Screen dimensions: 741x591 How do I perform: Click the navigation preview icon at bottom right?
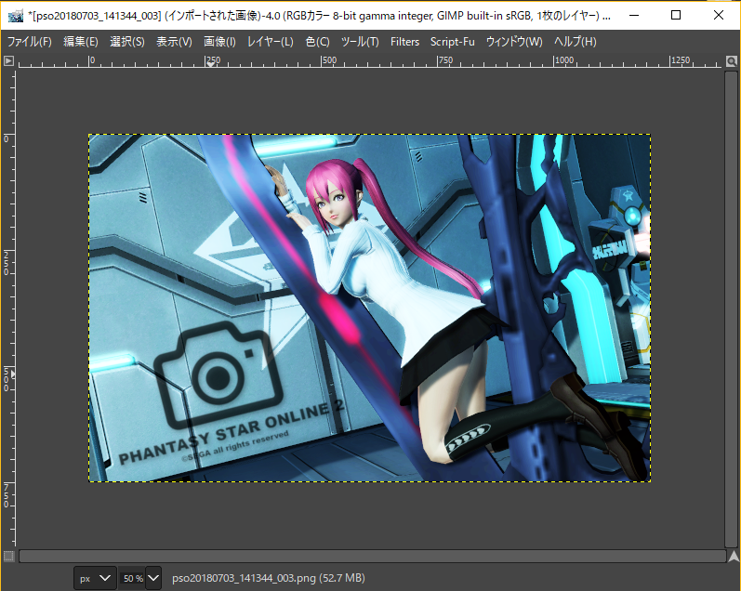(x=733, y=556)
